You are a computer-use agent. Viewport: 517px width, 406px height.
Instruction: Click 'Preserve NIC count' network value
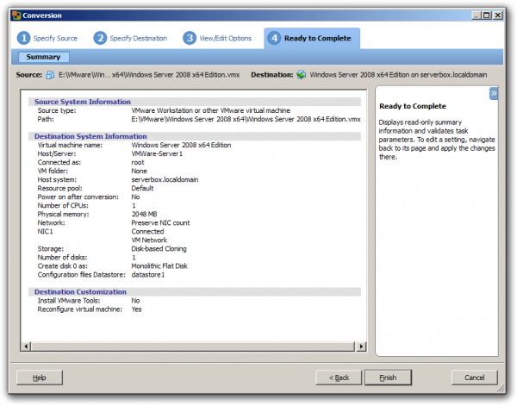[x=160, y=222]
